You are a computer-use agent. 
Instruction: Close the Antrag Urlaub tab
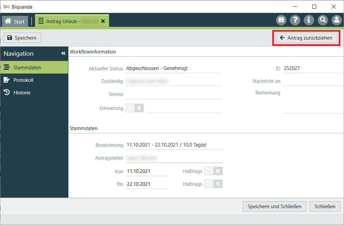point(103,21)
